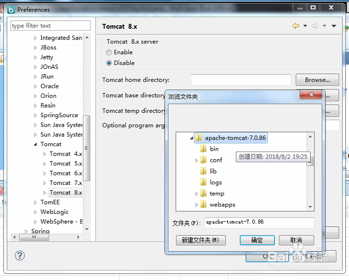The image size is (349, 280).
Task: Click the type filter text box
Action: (x=50, y=26)
